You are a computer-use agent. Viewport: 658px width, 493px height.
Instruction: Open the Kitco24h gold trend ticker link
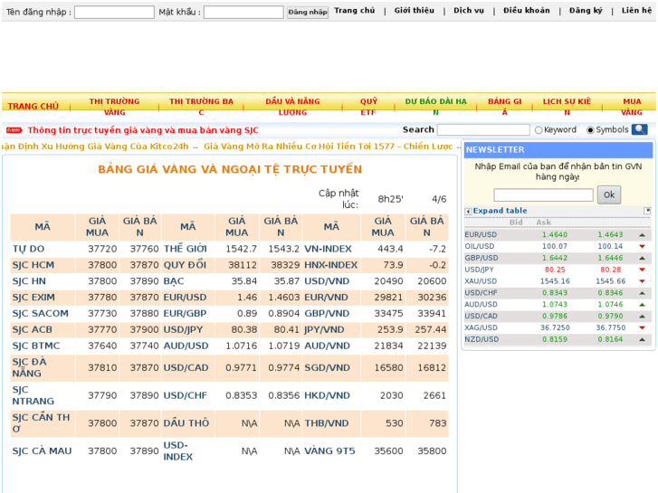point(95,147)
